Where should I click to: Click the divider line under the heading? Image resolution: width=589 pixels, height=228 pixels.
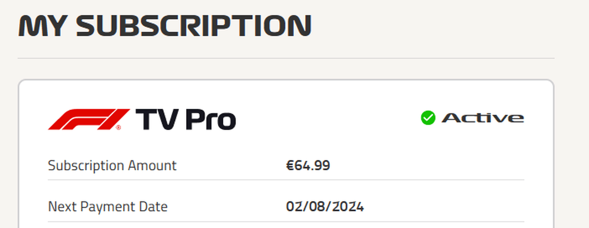point(286,58)
